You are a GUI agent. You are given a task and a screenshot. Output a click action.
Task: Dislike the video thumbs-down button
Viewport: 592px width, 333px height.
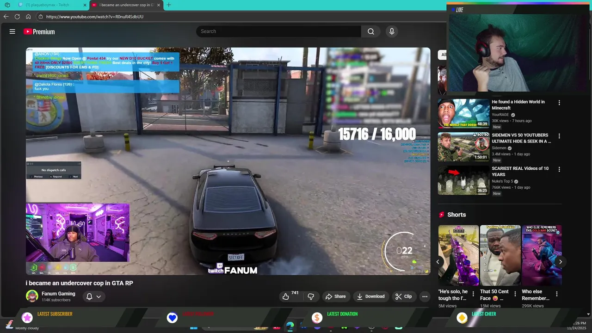tap(311, 296)
